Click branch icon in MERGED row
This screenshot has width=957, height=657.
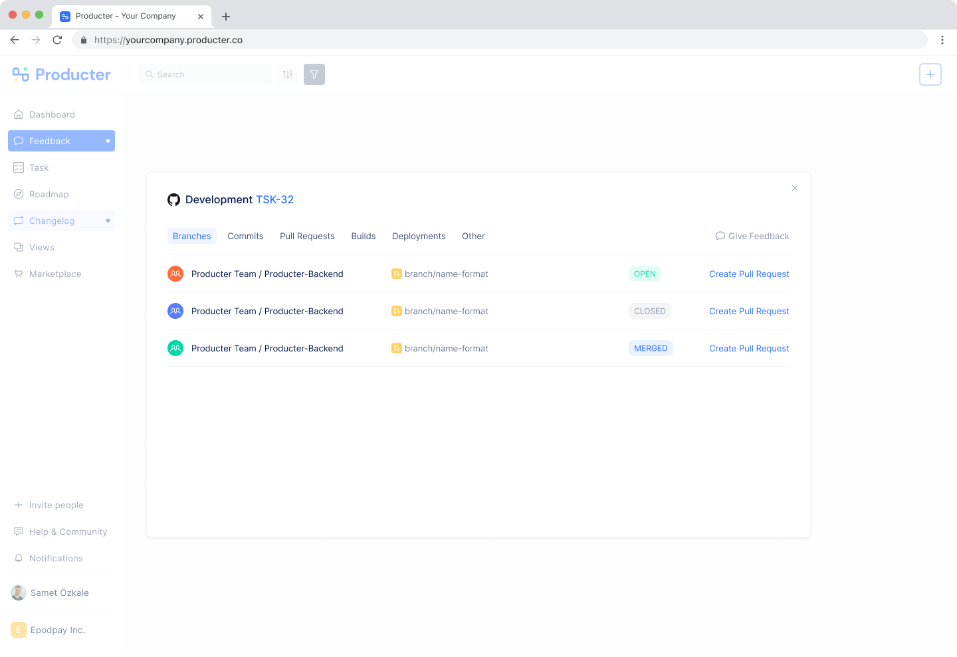[397, 348]
